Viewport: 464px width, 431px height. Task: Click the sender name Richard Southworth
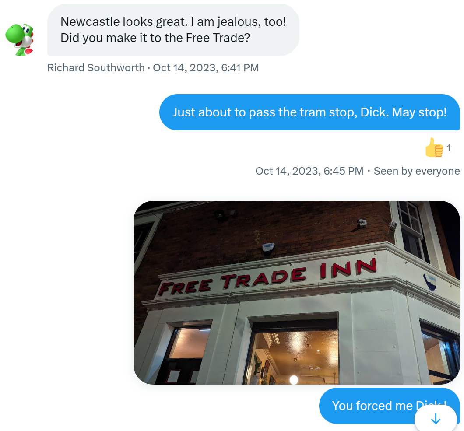click(96, 68)
